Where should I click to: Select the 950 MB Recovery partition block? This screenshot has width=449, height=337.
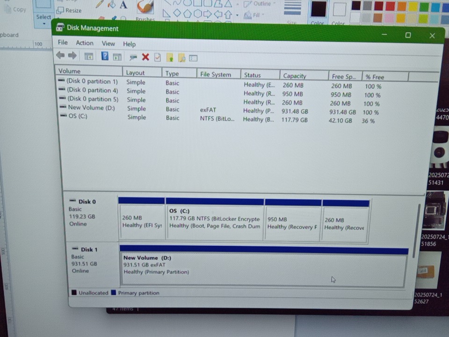293,220
